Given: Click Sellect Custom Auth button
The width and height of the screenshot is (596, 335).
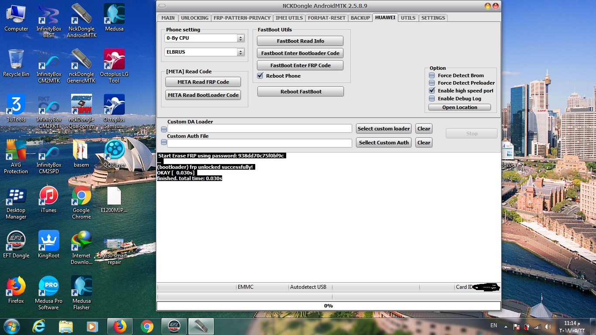Looking at the screenshot, I should (384, 143).
